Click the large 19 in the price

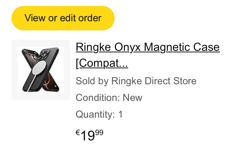(x=88, y=136)
